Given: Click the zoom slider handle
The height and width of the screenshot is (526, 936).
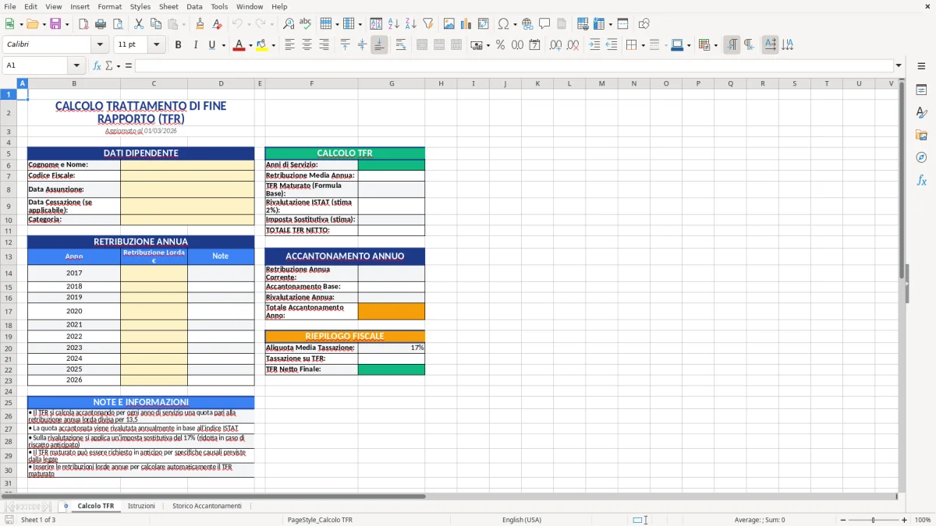Looking at the screenshot, I should click(x=873, y=520).
